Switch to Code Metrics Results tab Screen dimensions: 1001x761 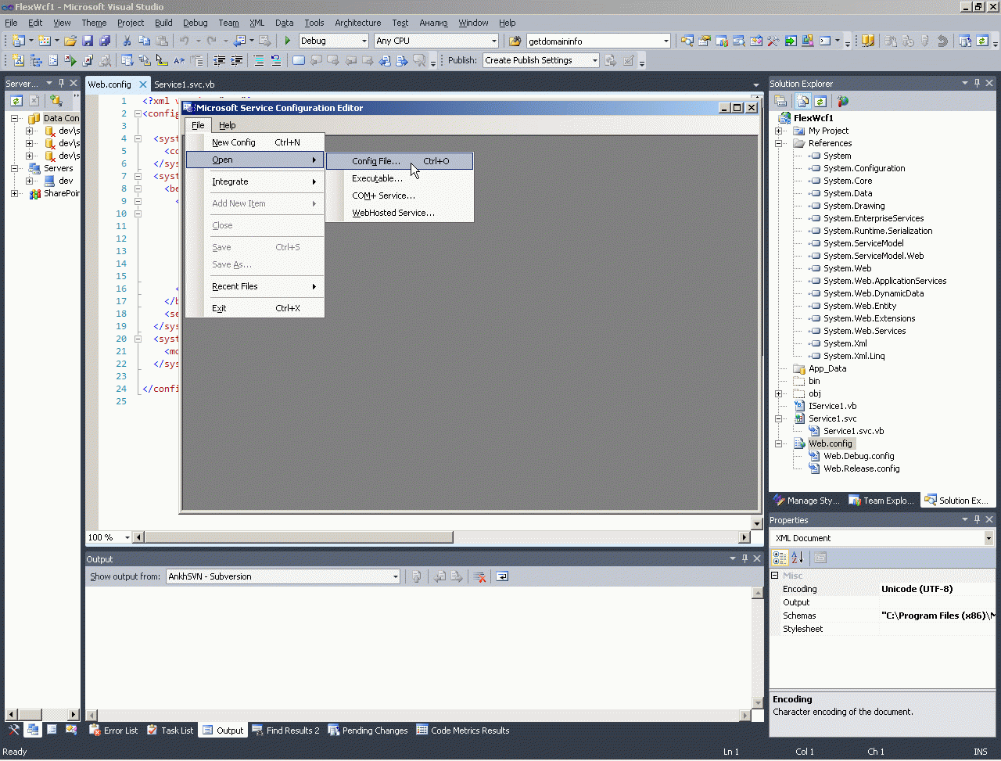[x=462, y=730]
